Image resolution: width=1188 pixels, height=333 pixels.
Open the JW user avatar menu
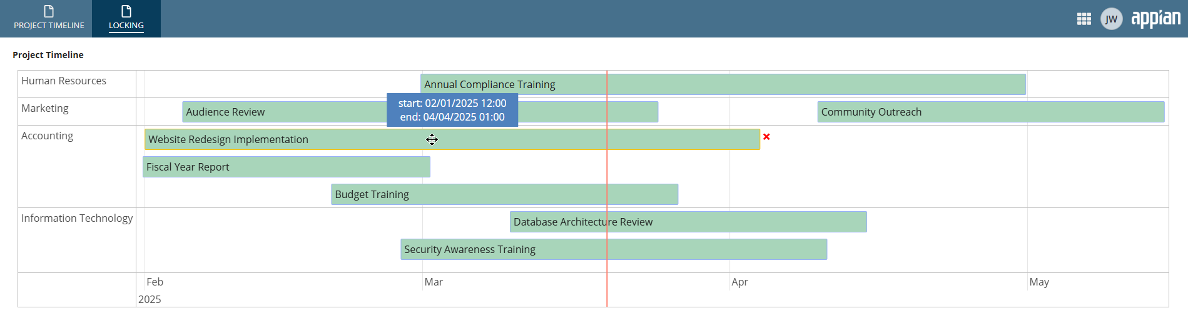pos(1112,19)
